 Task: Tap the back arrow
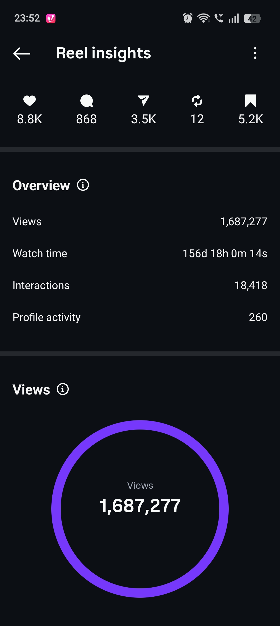pos(22,54)
